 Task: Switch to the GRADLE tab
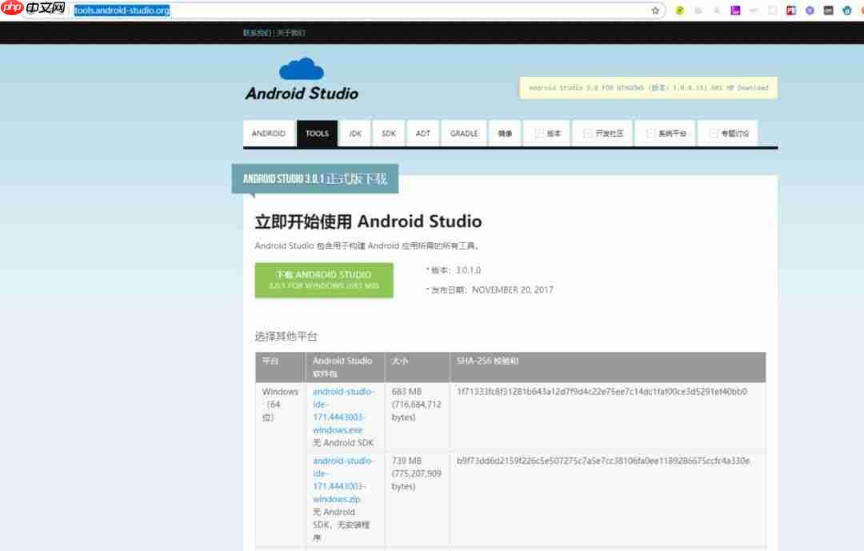pos(464,134)
